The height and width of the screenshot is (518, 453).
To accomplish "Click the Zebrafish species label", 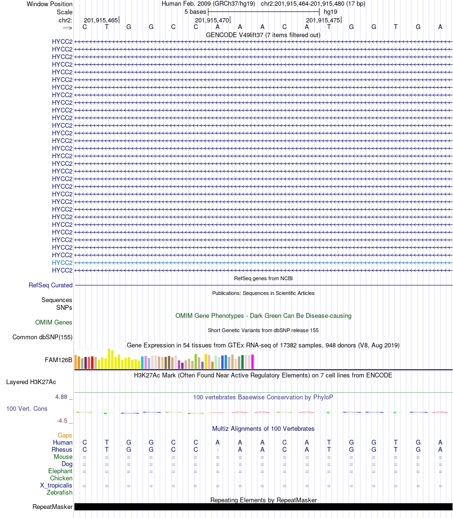I will [x=60, y=493].
